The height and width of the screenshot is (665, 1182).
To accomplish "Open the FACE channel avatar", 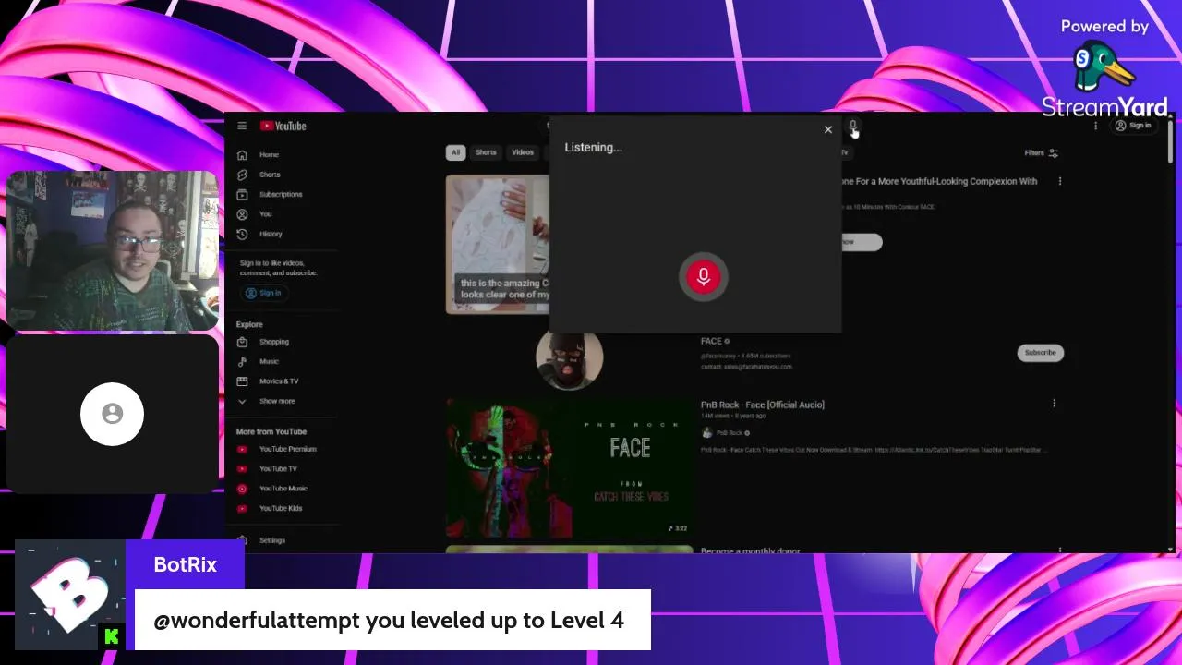I will pyautogui.click(x=570, y=356).
